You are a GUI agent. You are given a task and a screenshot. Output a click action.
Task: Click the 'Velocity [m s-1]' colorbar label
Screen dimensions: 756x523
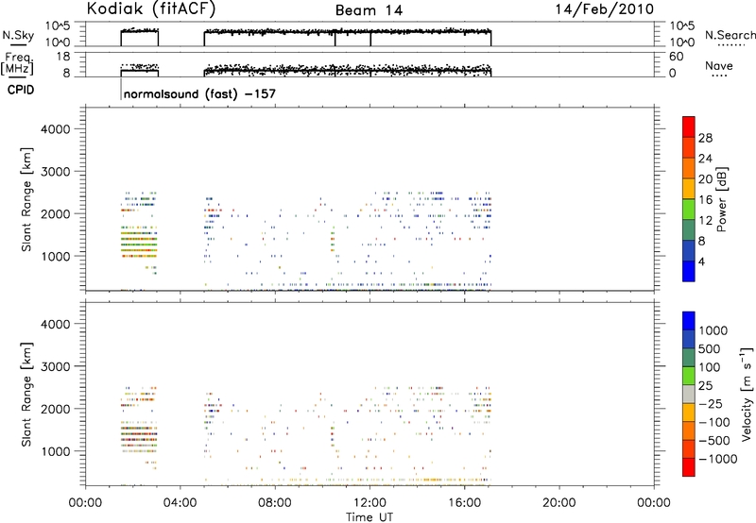pyautogui.click(x=747, y=394)
